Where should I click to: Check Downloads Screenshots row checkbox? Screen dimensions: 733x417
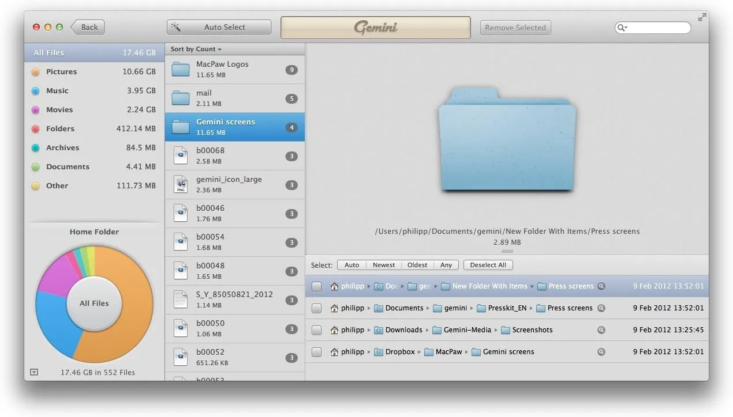316,330
